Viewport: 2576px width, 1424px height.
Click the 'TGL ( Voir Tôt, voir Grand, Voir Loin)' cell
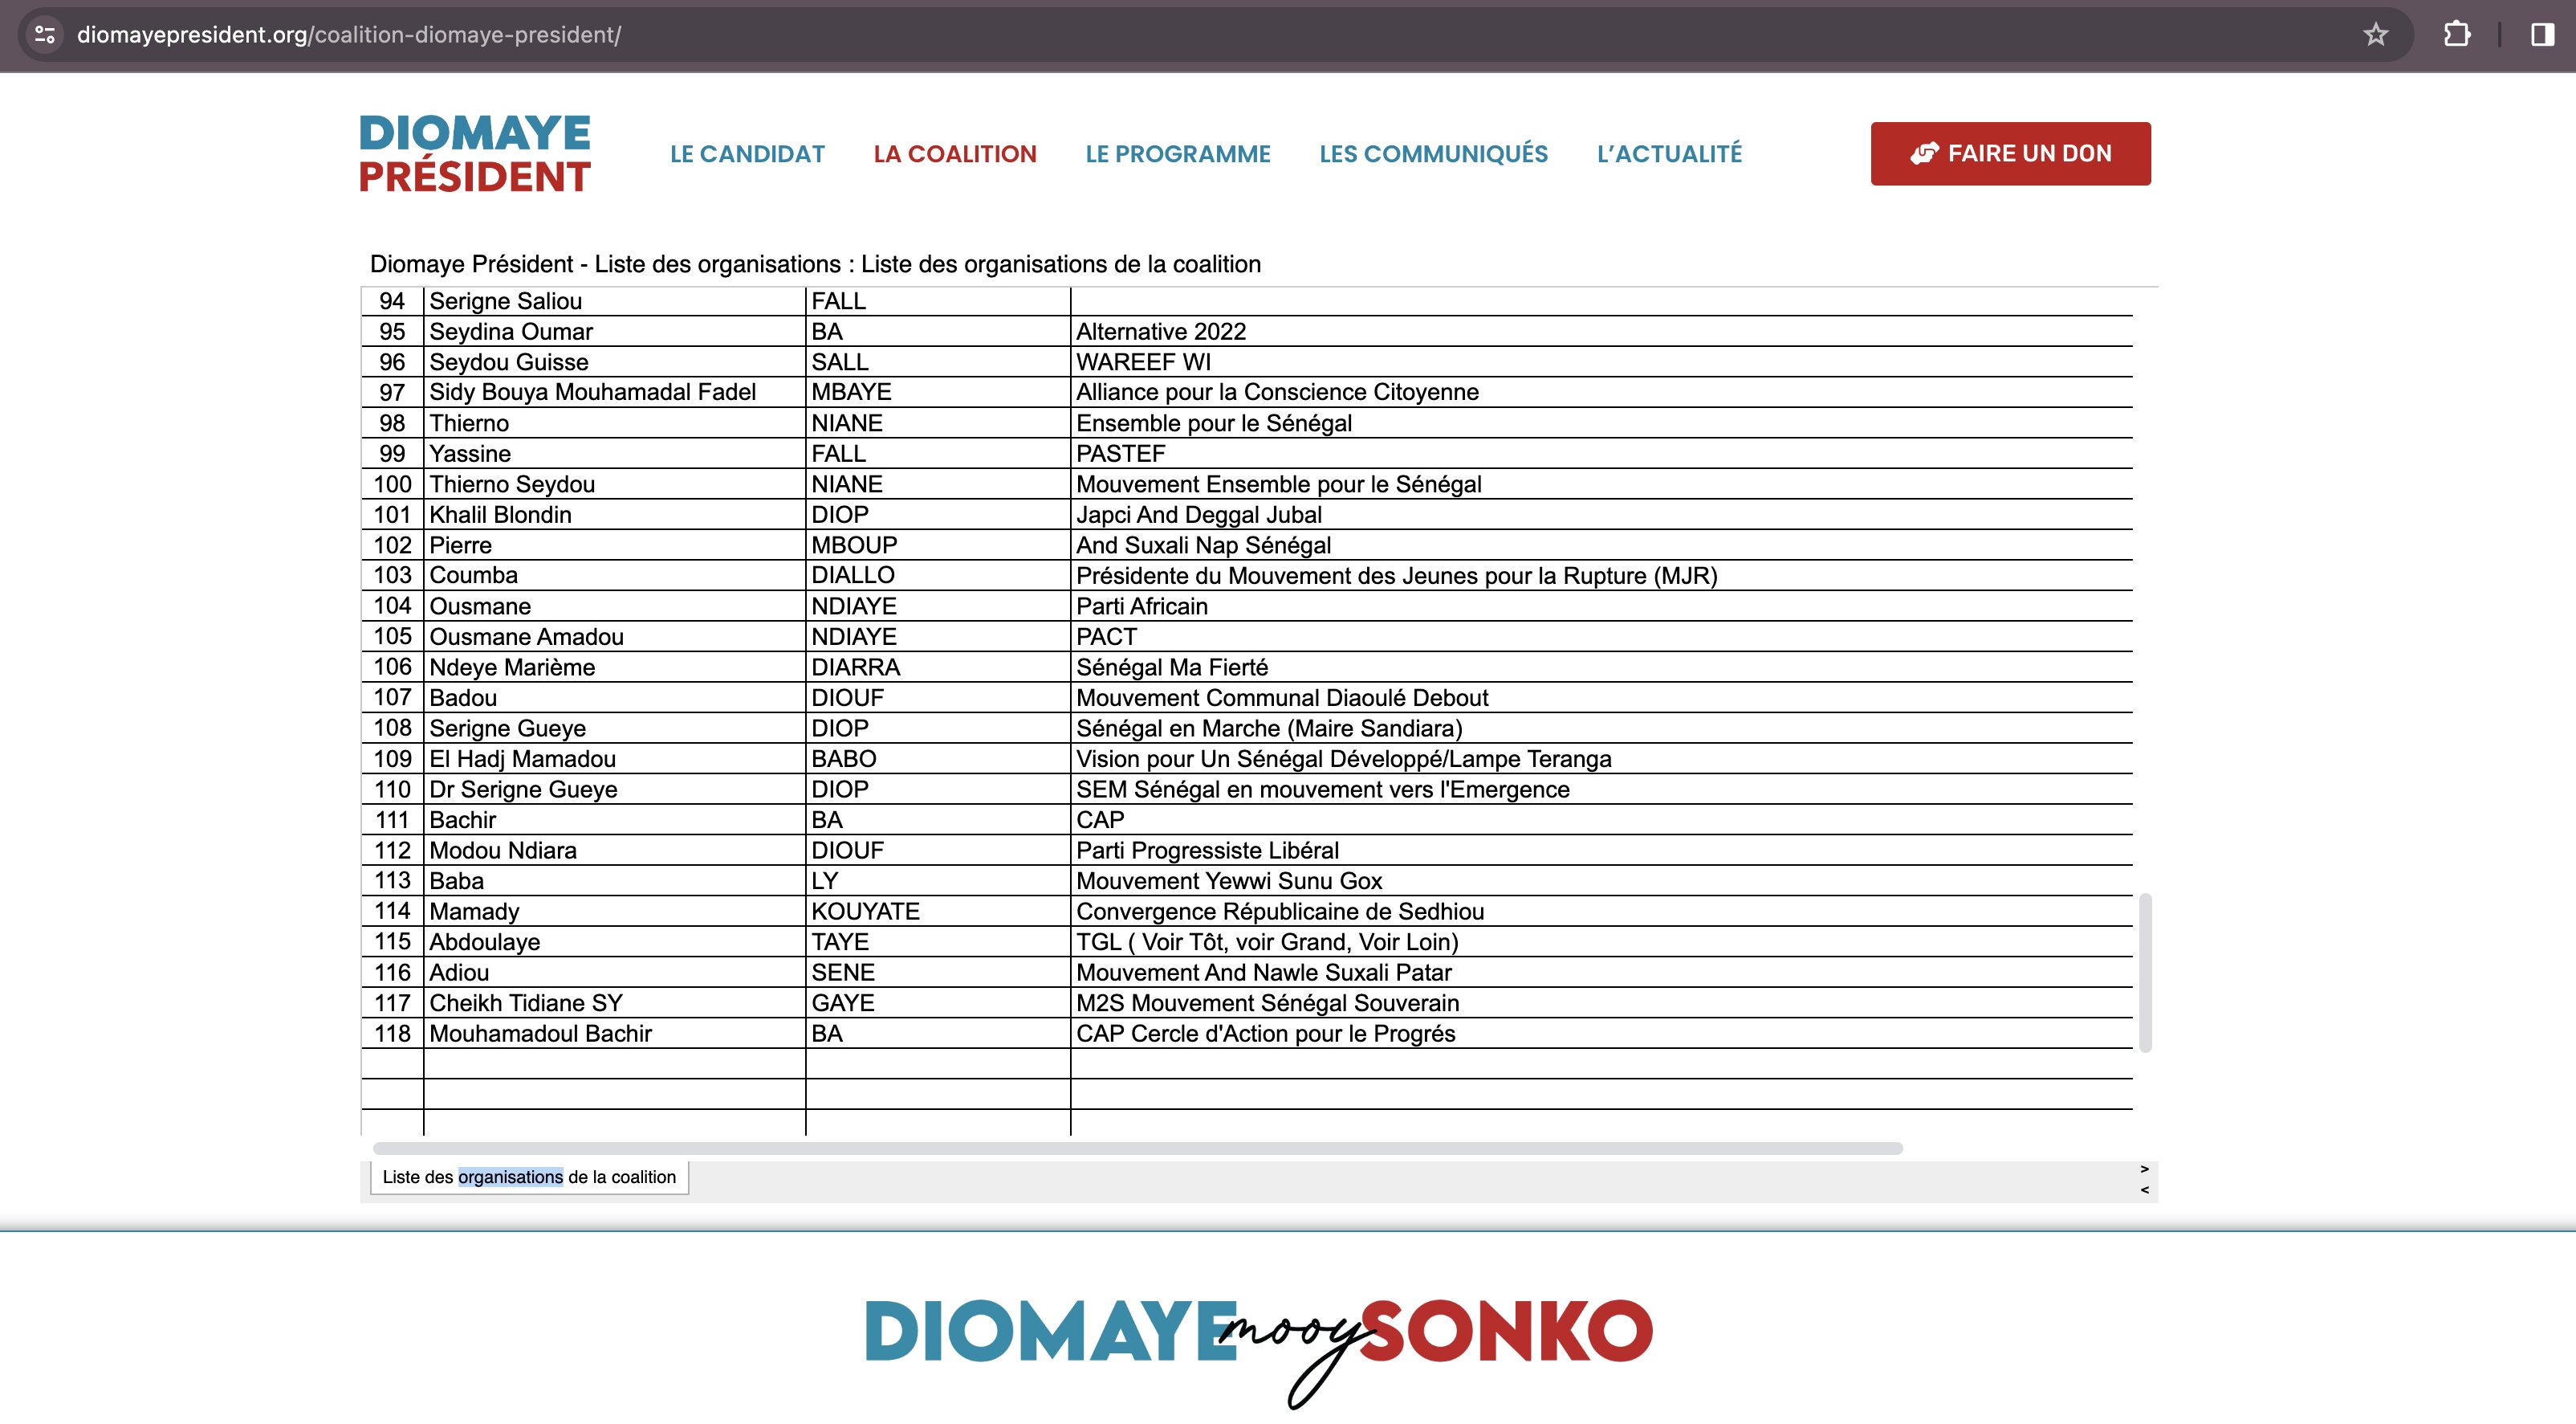1601,941
